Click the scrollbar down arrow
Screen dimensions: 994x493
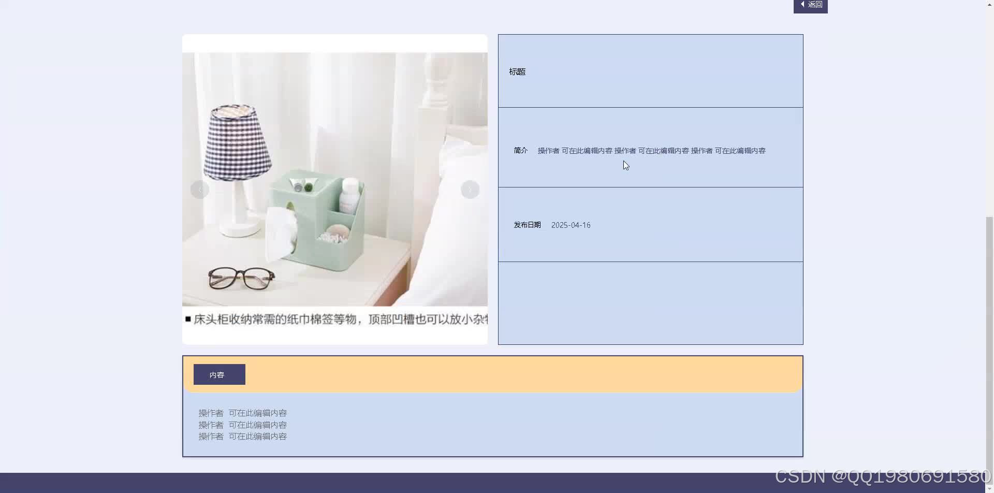989,488
